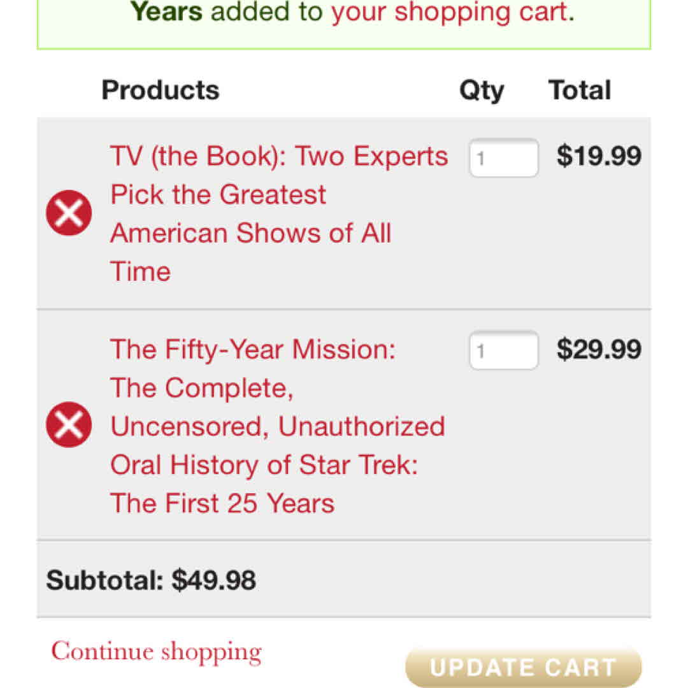Click the bold 'Years' text in the confirmation banner
The height and width of the screenshot is (688, 688).
click(166, 11)
